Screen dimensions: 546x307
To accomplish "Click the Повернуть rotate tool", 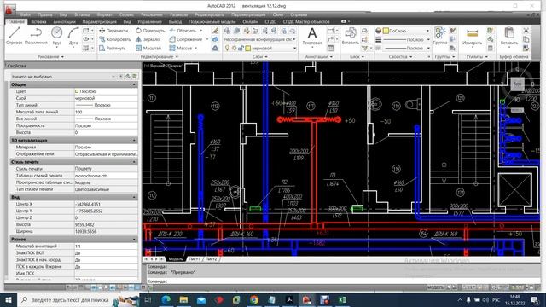I will [x=150, y=31].
